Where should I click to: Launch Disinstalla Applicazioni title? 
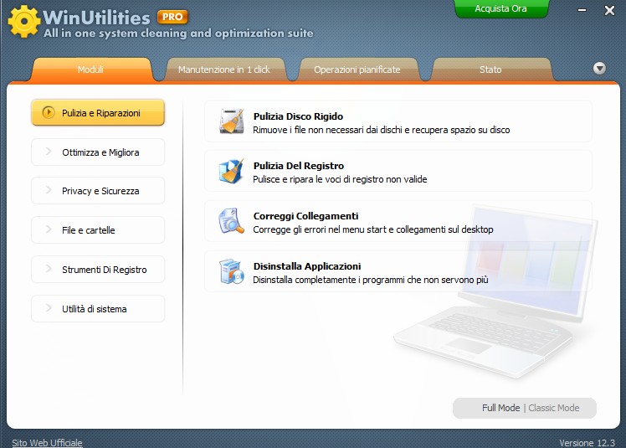pos(307,266)
